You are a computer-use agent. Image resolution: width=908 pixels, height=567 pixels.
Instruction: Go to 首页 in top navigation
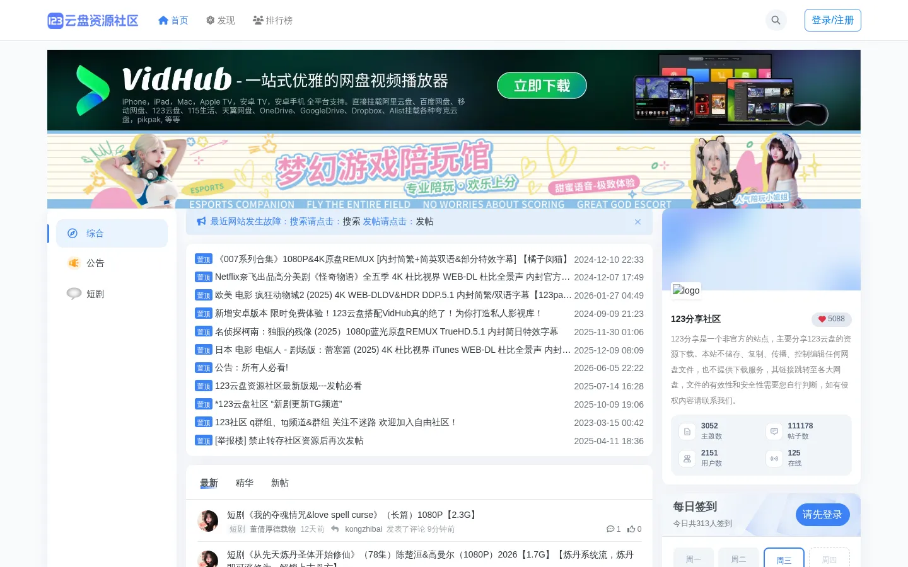(x=173, y=20)
